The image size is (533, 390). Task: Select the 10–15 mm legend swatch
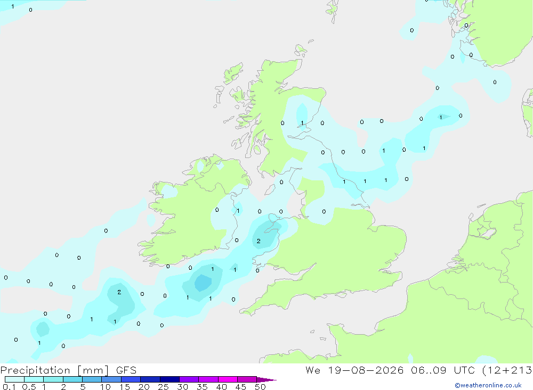(x=111, y=379)
